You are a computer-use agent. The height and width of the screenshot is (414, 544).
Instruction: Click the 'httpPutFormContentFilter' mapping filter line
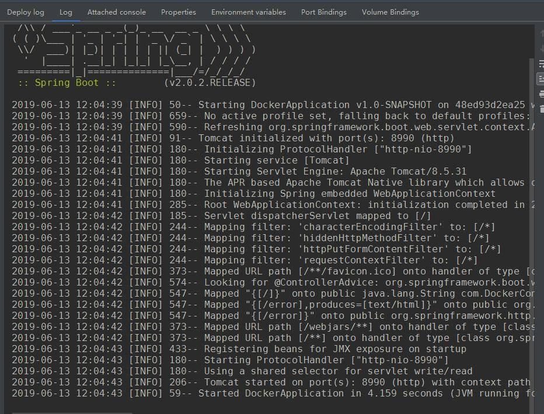coord(256,249)
